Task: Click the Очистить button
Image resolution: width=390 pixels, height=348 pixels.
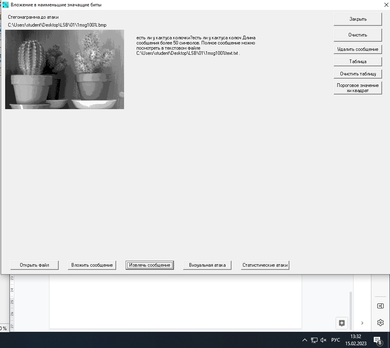Action: click(x=357, y=35)
